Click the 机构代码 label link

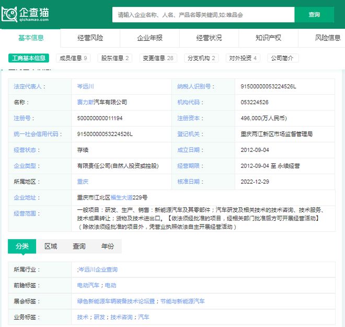click(188, 102)
